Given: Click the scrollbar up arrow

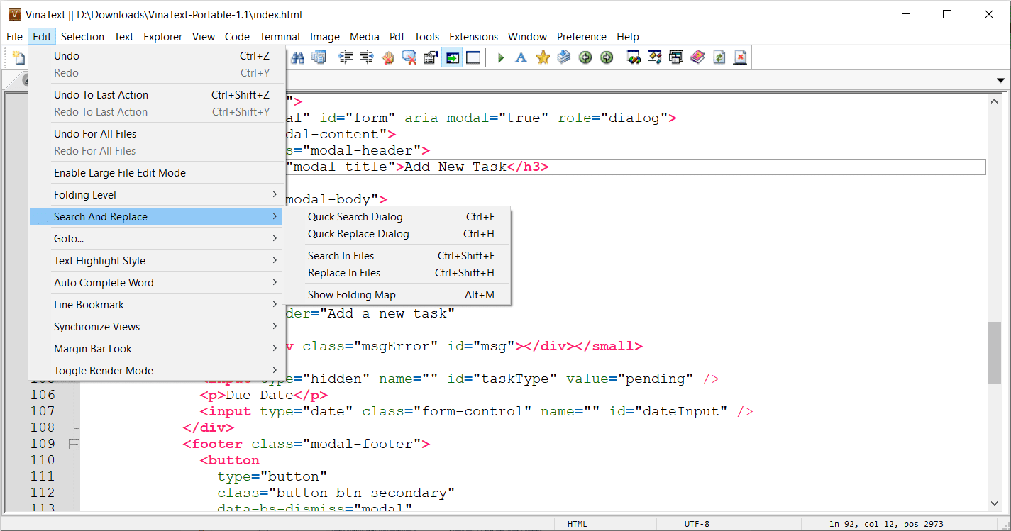Looking at the screenshot, I should 995,100.
